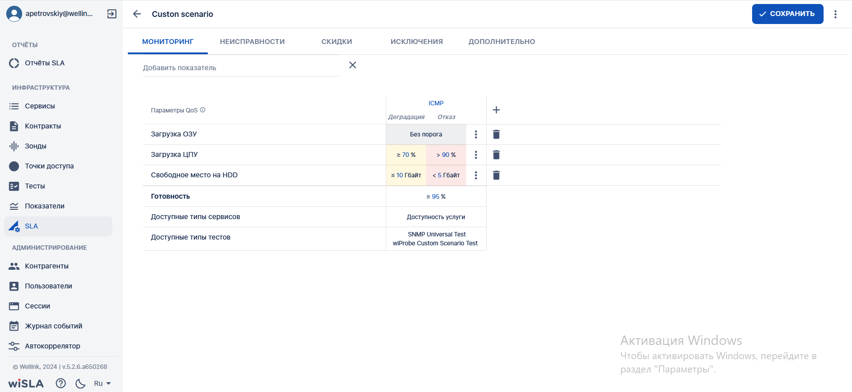Click the ICMP column header link
The image size is (852, 392).
[x=436, y=103]
